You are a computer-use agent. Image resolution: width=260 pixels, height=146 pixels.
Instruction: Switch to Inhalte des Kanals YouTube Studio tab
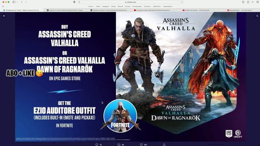point(196,10)
